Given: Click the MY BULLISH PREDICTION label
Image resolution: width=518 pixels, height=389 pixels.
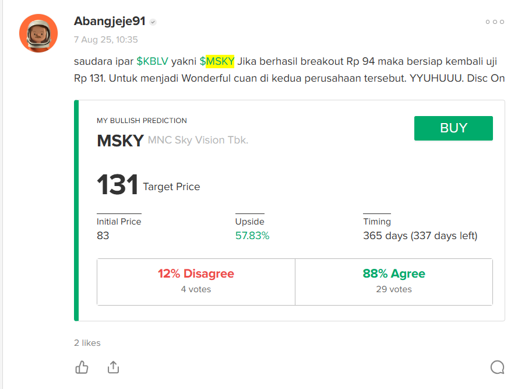Looking at the screenshot, I should [x=142, y=120].
